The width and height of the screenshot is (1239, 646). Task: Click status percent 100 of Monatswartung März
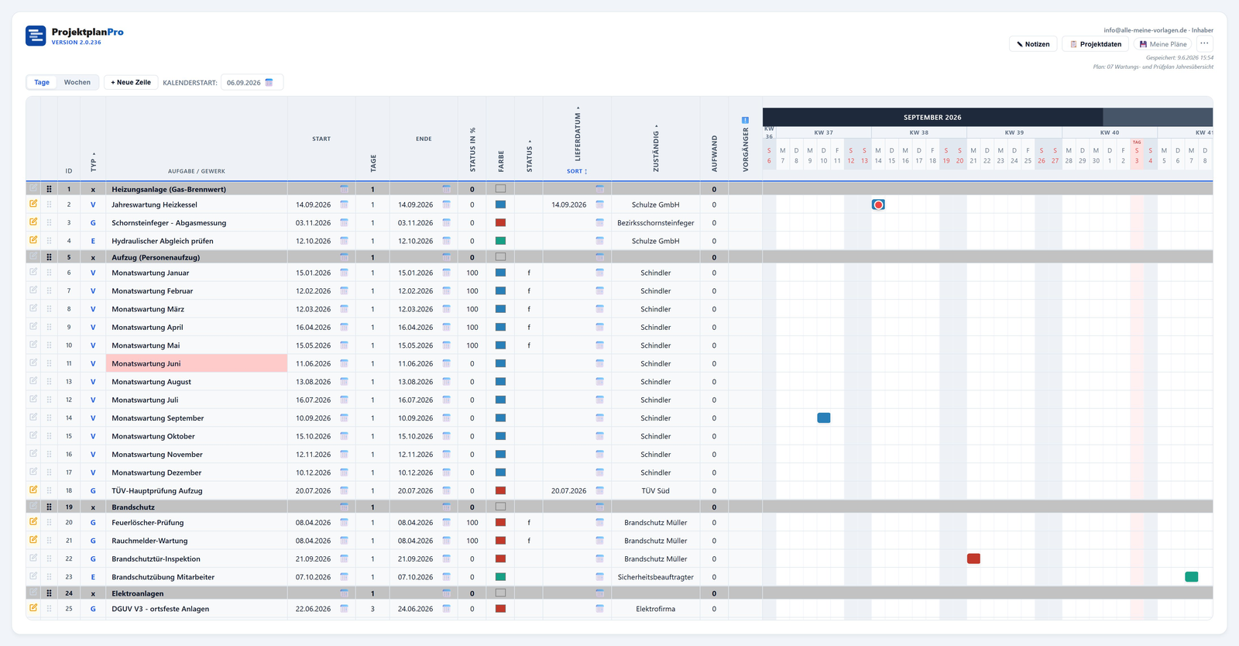[472, 309]
